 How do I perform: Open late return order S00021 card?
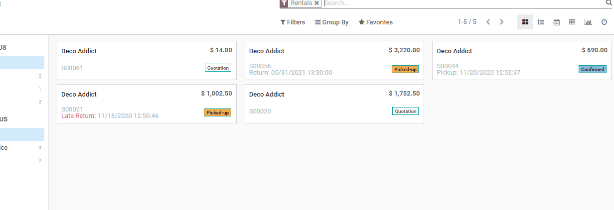click(x=147, y=104)
